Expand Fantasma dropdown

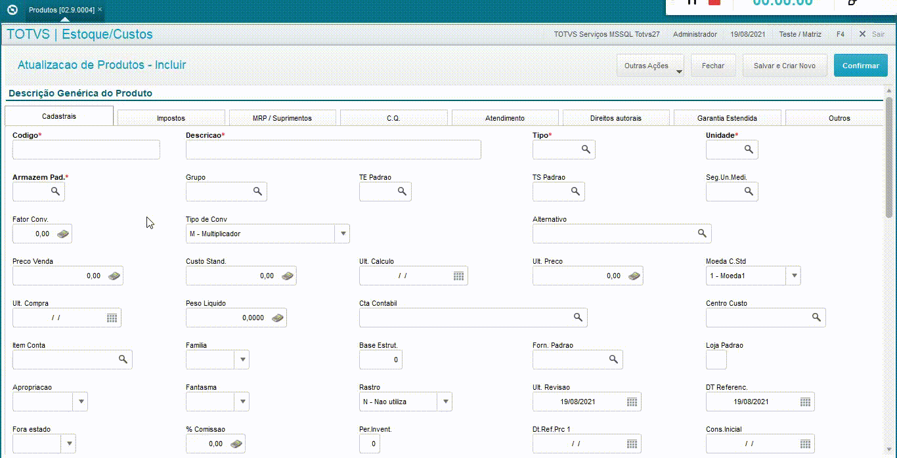coord(242,402)
